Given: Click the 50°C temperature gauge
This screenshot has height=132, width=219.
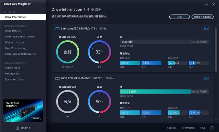Looking at the screenshot, I should (x=100, y=101).
